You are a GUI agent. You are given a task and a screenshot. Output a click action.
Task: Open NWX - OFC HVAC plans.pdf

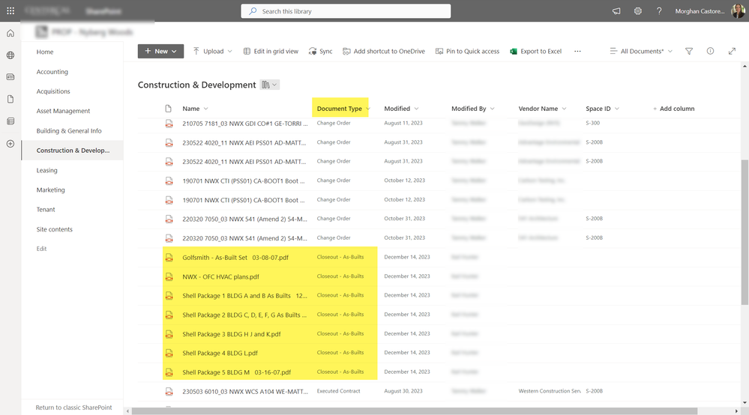(x=220, y=276)
